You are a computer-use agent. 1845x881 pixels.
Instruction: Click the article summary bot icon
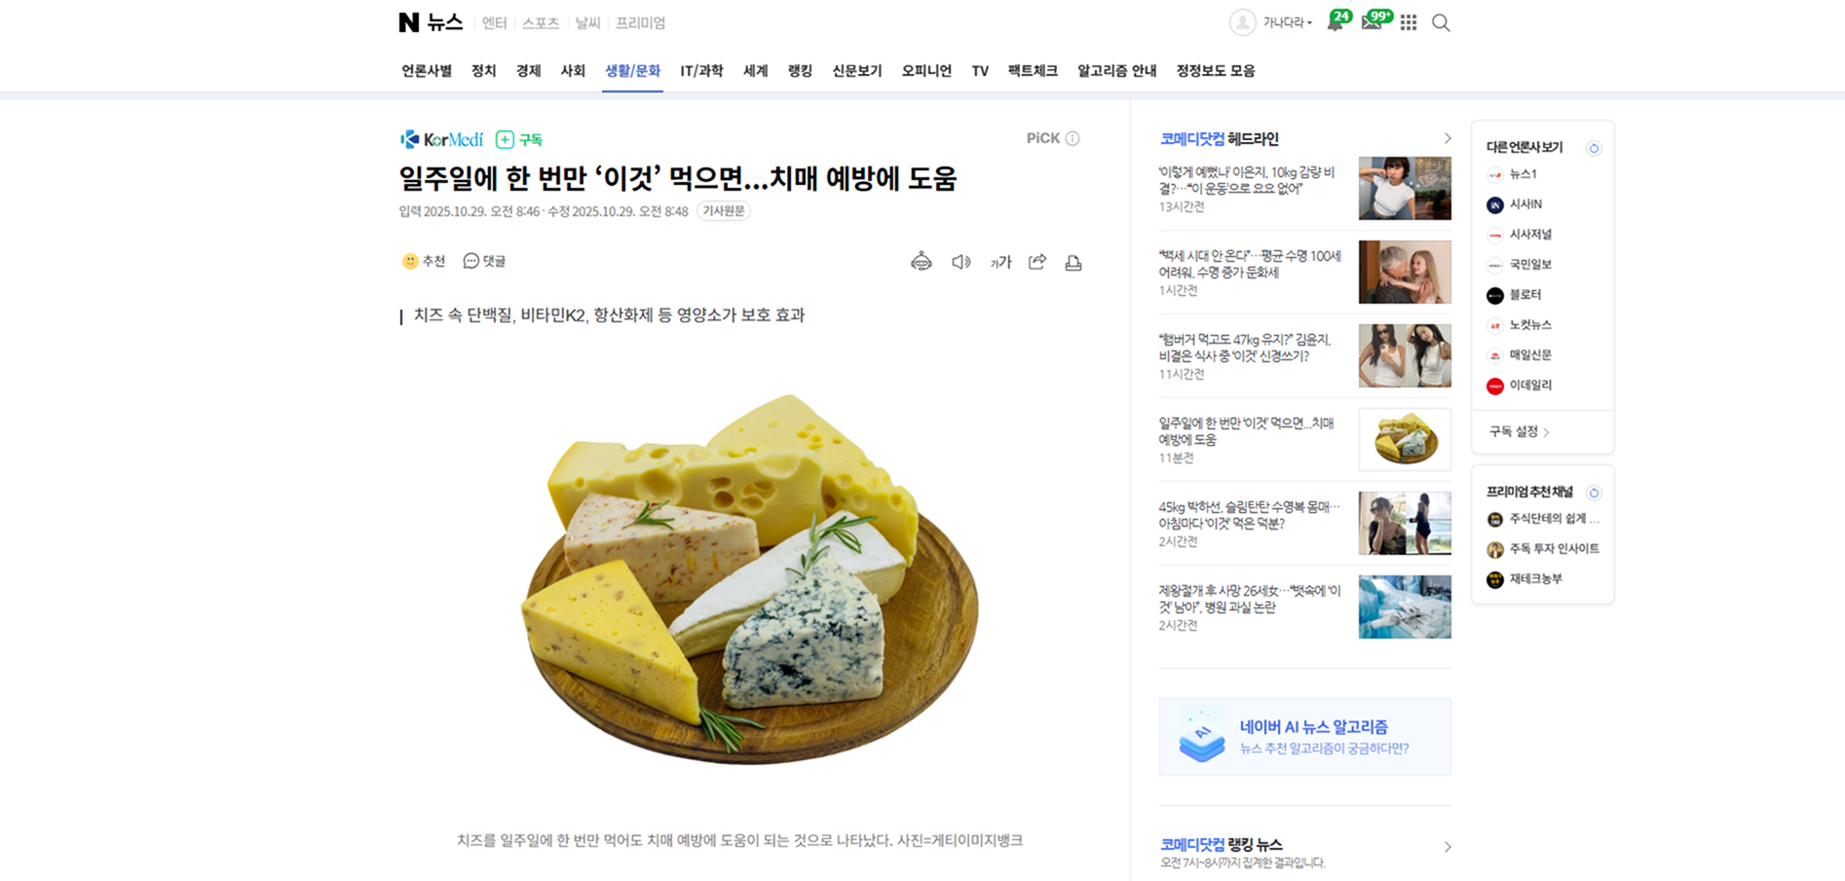pos(921,262)
